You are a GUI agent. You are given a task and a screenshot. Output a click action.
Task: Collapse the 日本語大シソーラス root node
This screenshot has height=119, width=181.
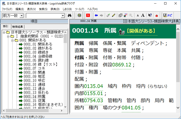click(x=4, y=33)
